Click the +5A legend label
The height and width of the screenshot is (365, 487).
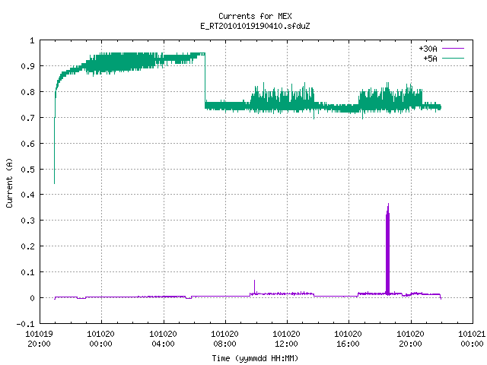point(430,59)
